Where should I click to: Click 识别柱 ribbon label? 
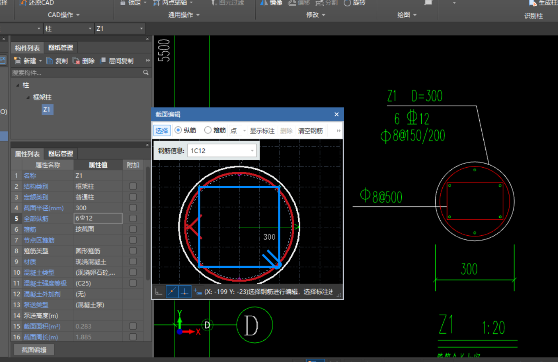(x=533, y=16)
